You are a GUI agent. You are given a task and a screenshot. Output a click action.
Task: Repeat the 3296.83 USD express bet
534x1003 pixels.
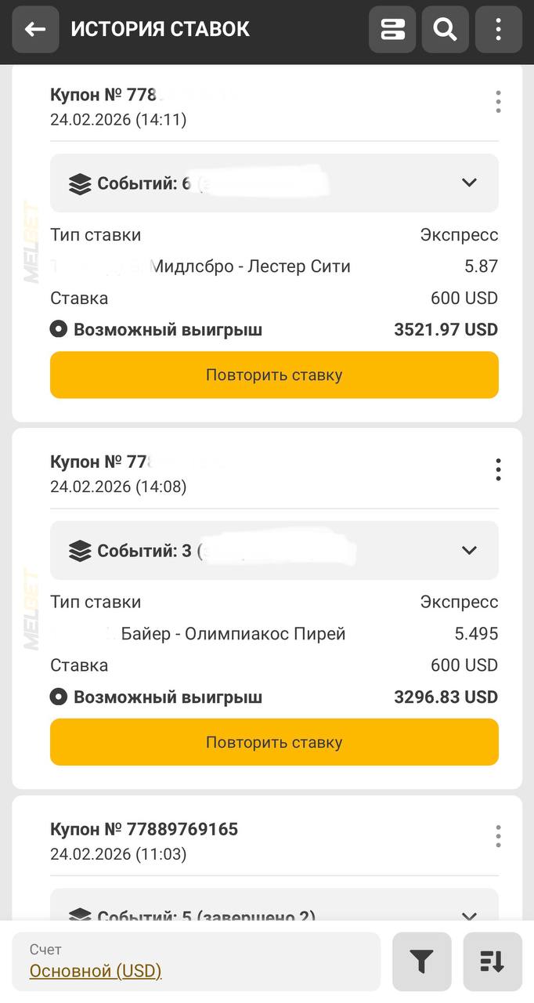coord(274,742)
